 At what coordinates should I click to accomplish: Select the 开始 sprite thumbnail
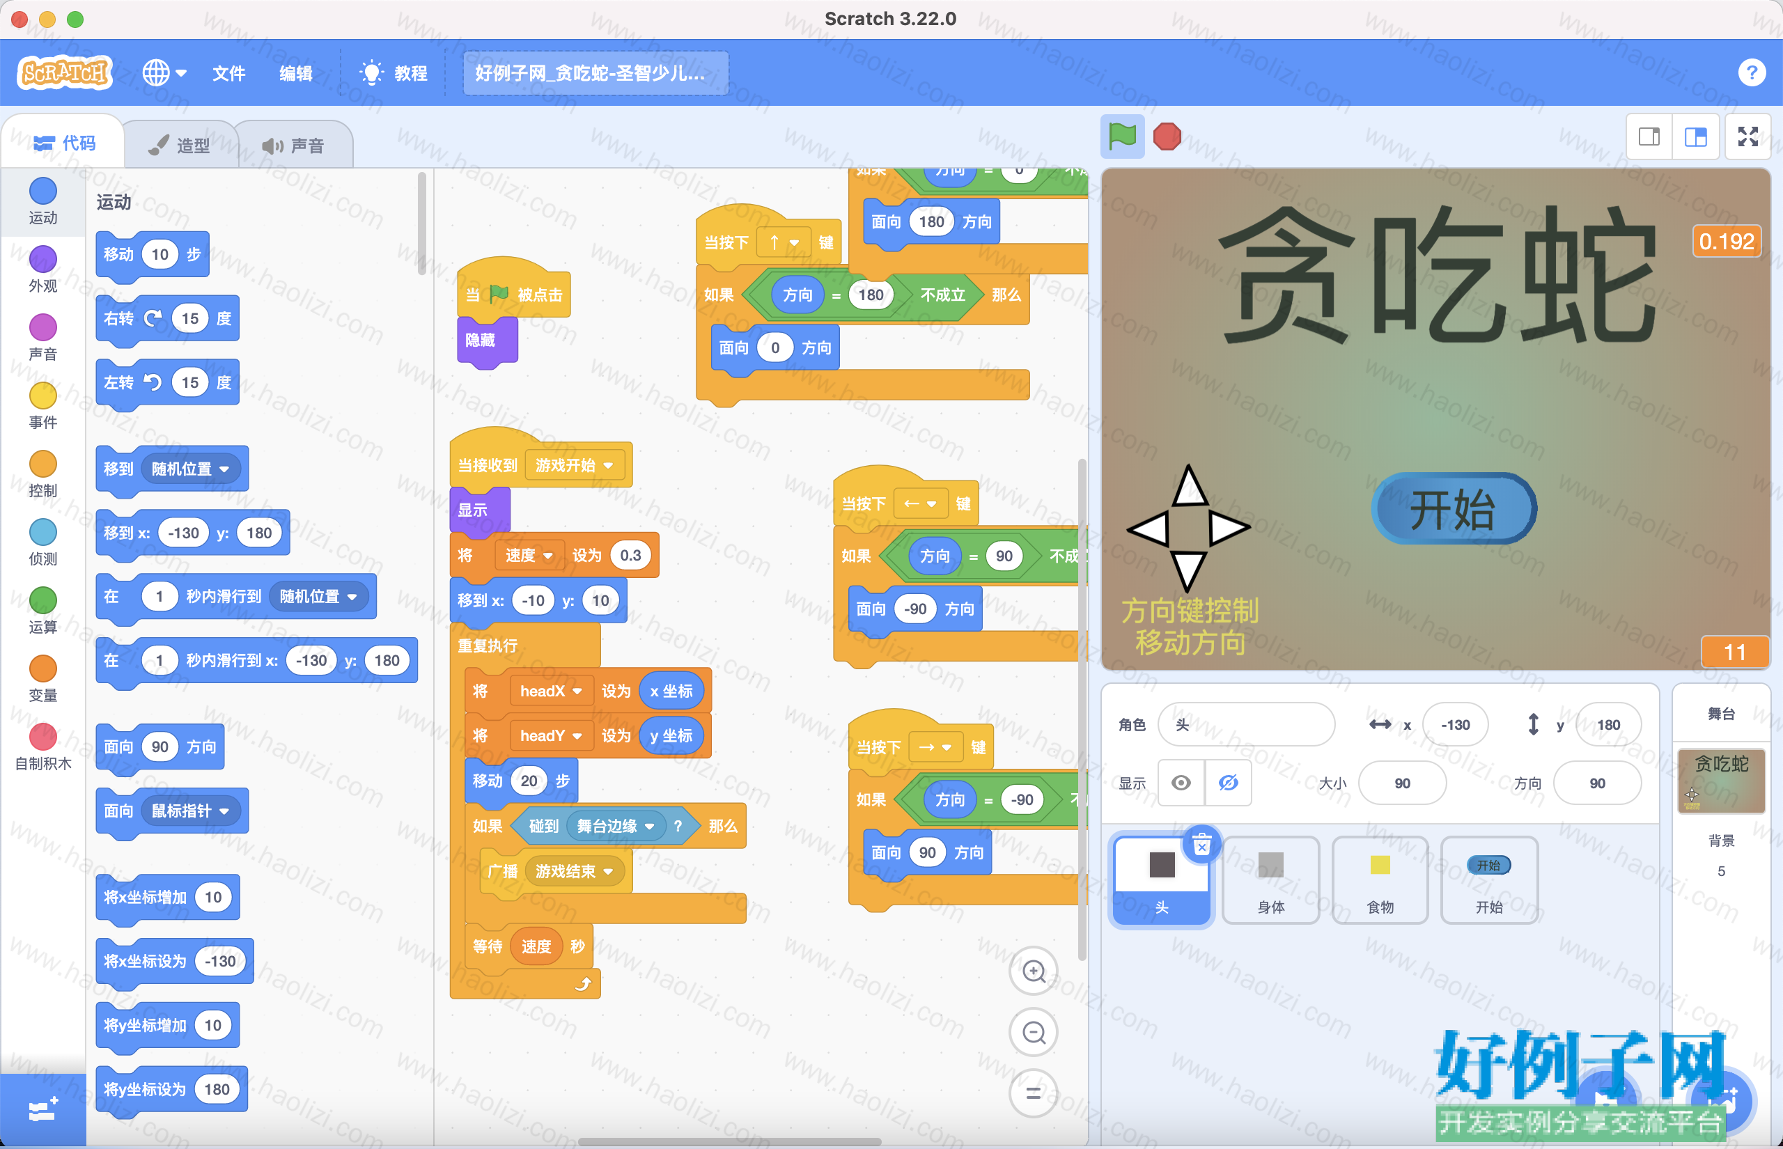[1488, 880]
